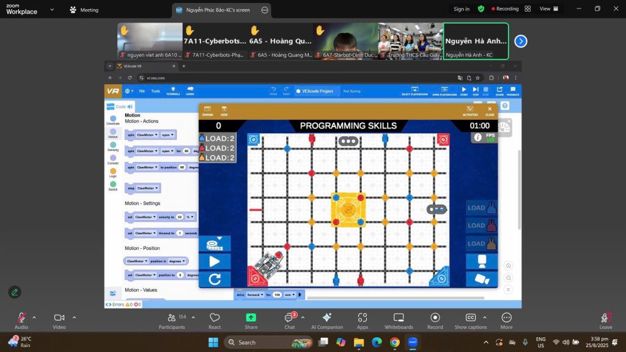The image size is (626, 352).
Task: Open playground Activities
Action: 470,111
